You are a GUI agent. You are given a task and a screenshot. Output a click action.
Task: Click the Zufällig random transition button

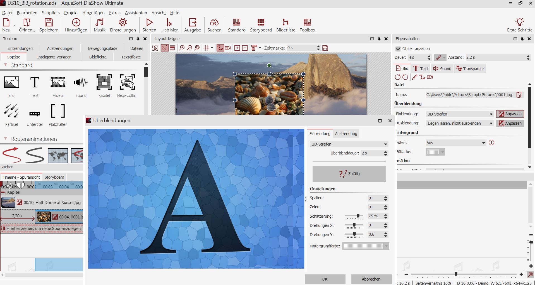click(349, 174)
